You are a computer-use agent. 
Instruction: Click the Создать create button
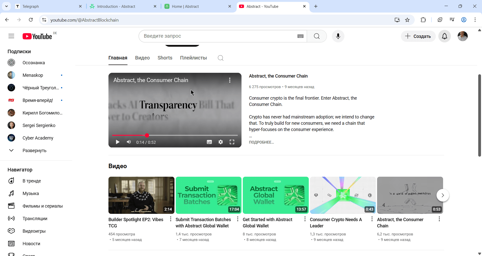pyautogui.click(x=418, y=36)
